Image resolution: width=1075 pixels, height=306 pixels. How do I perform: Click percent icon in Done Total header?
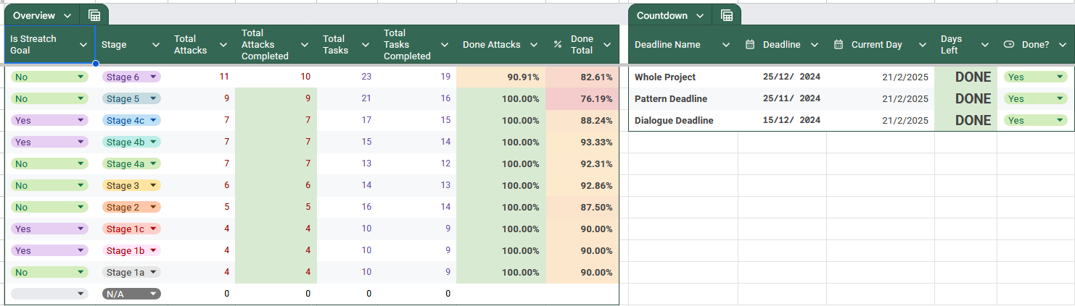click(x=558, y=45)
